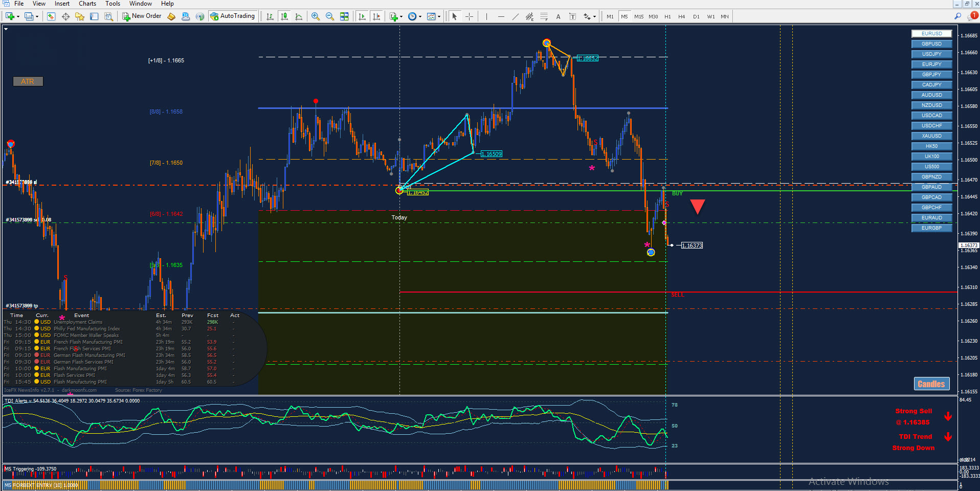The image size is (980, 491).
Task: Click the cloud hosting icon after MetaEditor
Action: [186, 16]
